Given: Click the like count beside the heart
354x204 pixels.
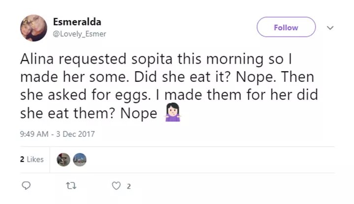Looking at the screenshot, I should (129, 186).
